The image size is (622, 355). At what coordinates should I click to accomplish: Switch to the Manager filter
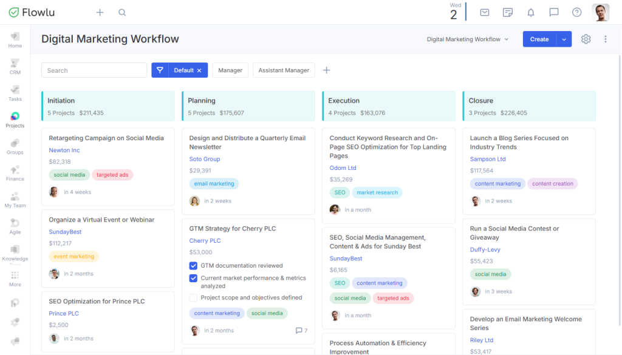[230, 70]
